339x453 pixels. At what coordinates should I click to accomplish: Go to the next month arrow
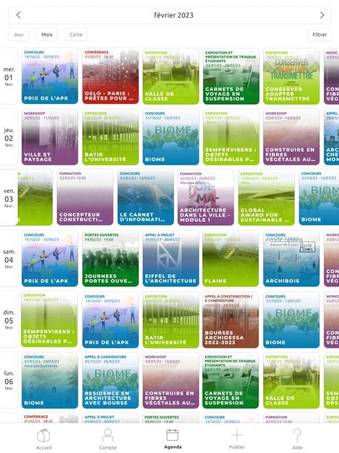pyautogui.click(x=322, y=15)
